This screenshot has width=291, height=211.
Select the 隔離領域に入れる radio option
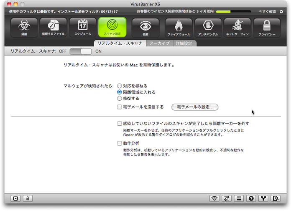[x=120, y=92]
